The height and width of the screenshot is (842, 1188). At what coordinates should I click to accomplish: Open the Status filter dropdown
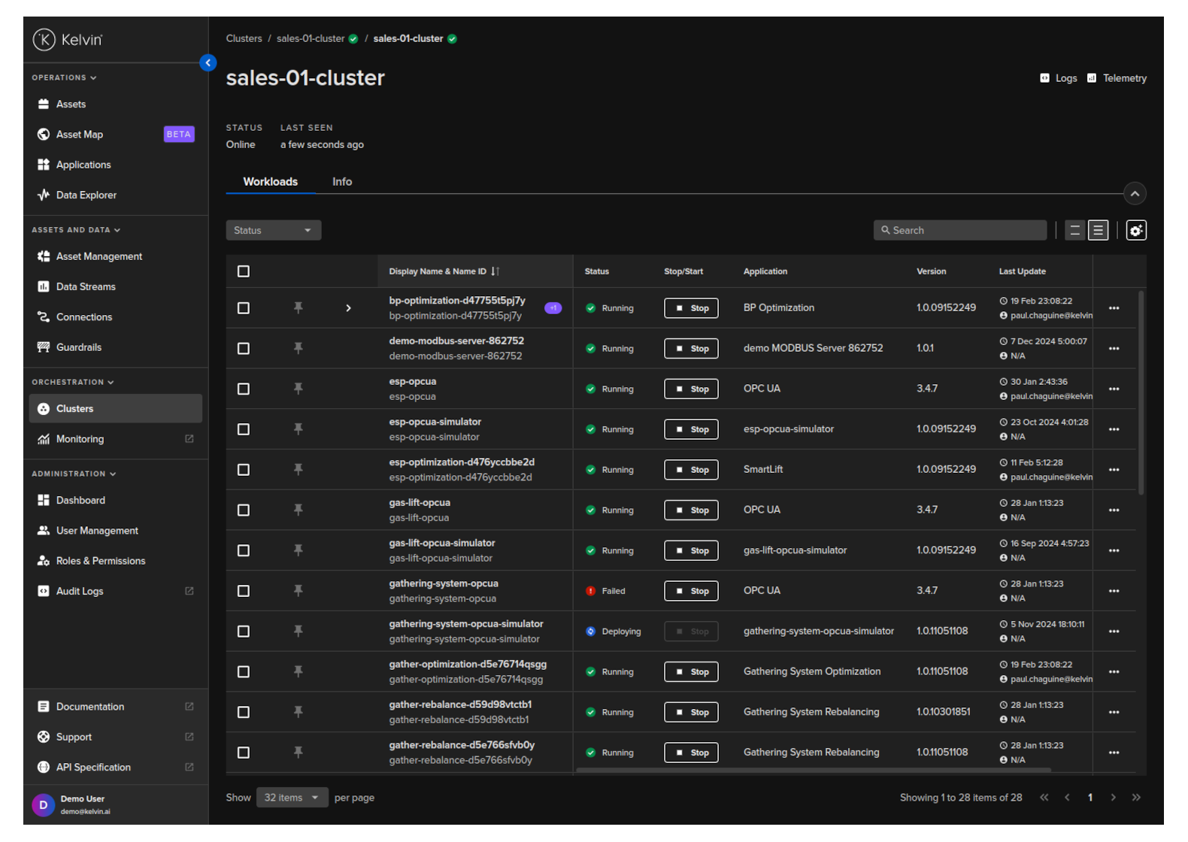[x=273, y=231]
